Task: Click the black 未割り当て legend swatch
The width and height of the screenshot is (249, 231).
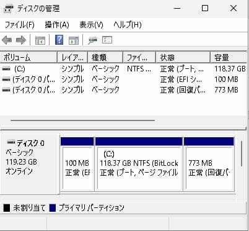Action: [7, 208]
